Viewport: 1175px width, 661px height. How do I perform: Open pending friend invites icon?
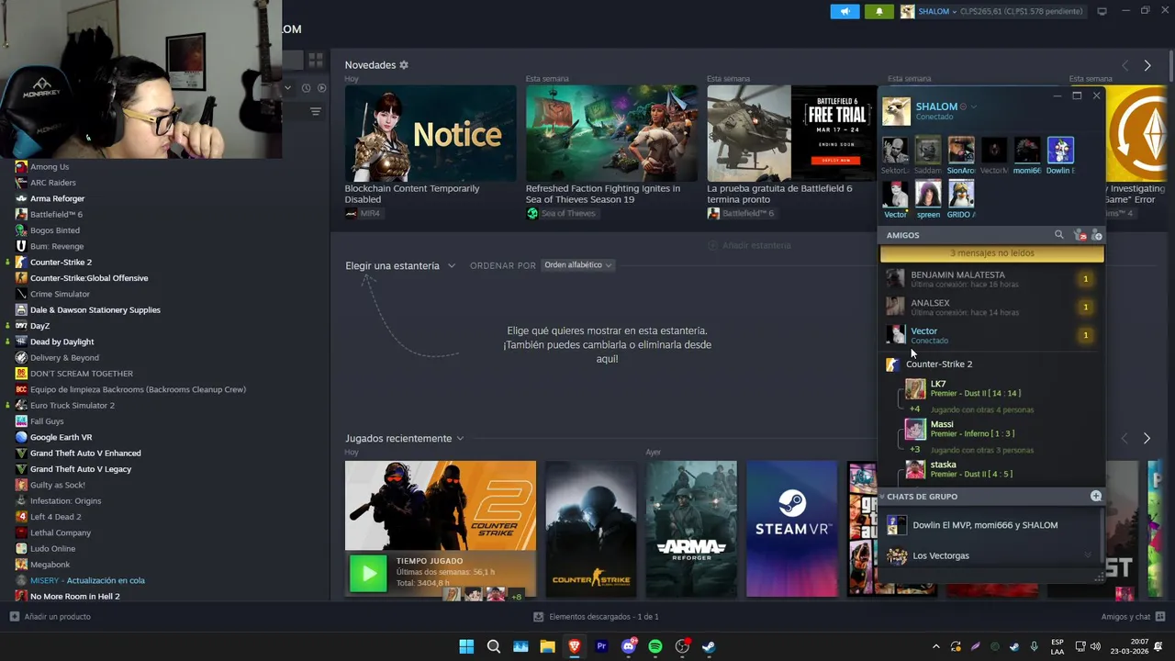tap(1080, 235)
